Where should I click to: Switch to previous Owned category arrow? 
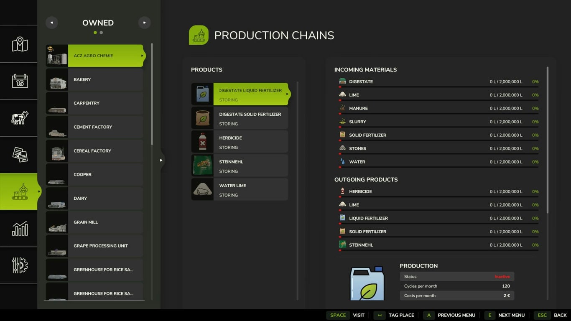tap(52, 23)
